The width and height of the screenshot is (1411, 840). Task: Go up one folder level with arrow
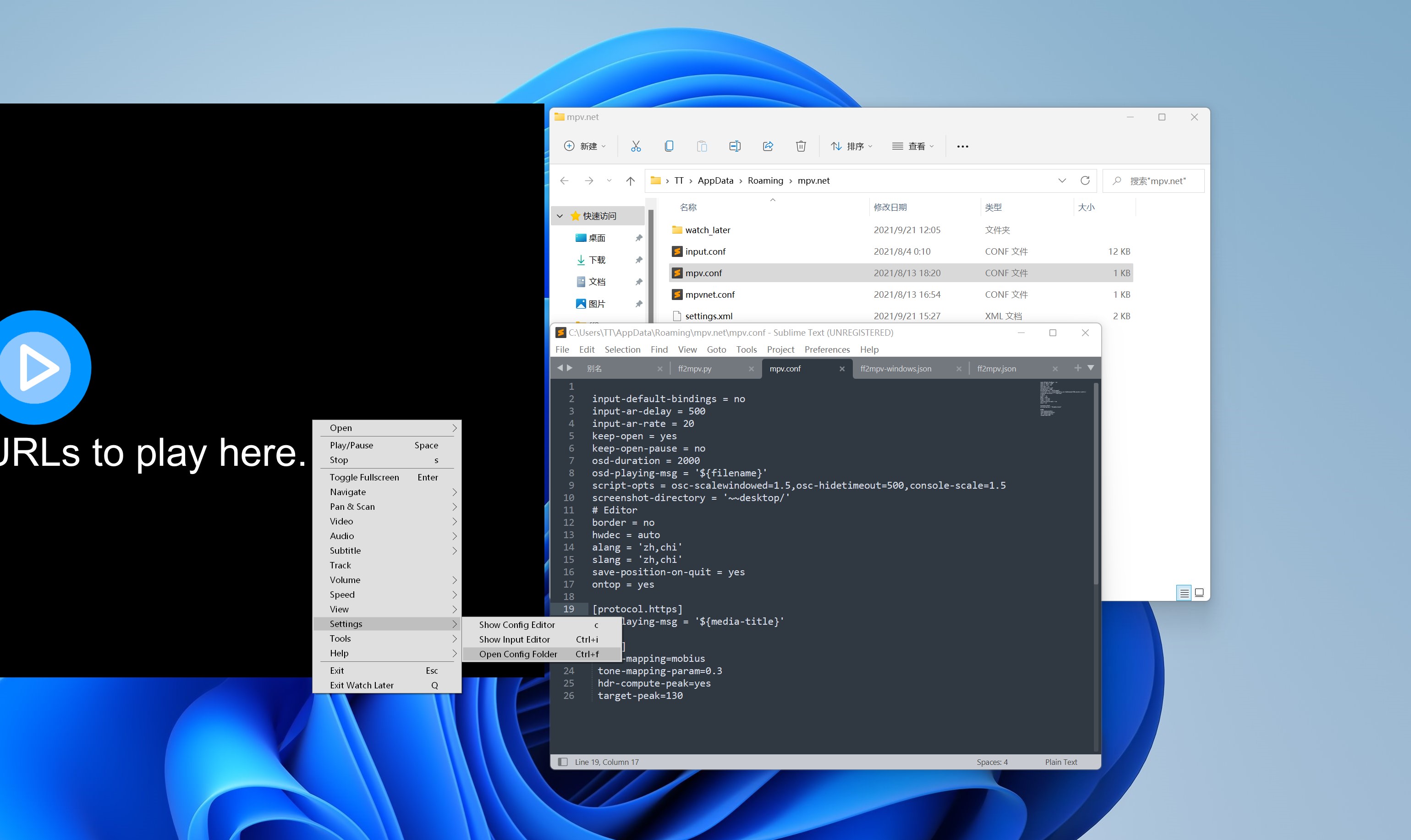pyautogui.click(x=630, y=181)
